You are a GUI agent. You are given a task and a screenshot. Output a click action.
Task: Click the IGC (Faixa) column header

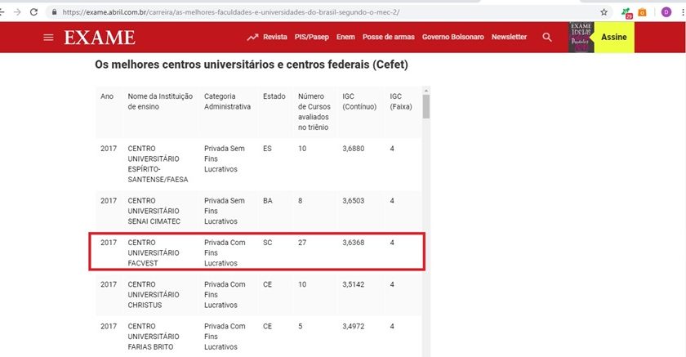pyautogui.click(x=401, y=101)
